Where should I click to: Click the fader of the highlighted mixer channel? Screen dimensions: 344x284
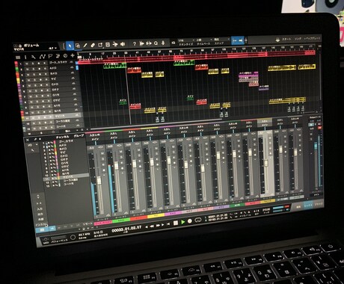click(265, 164)
